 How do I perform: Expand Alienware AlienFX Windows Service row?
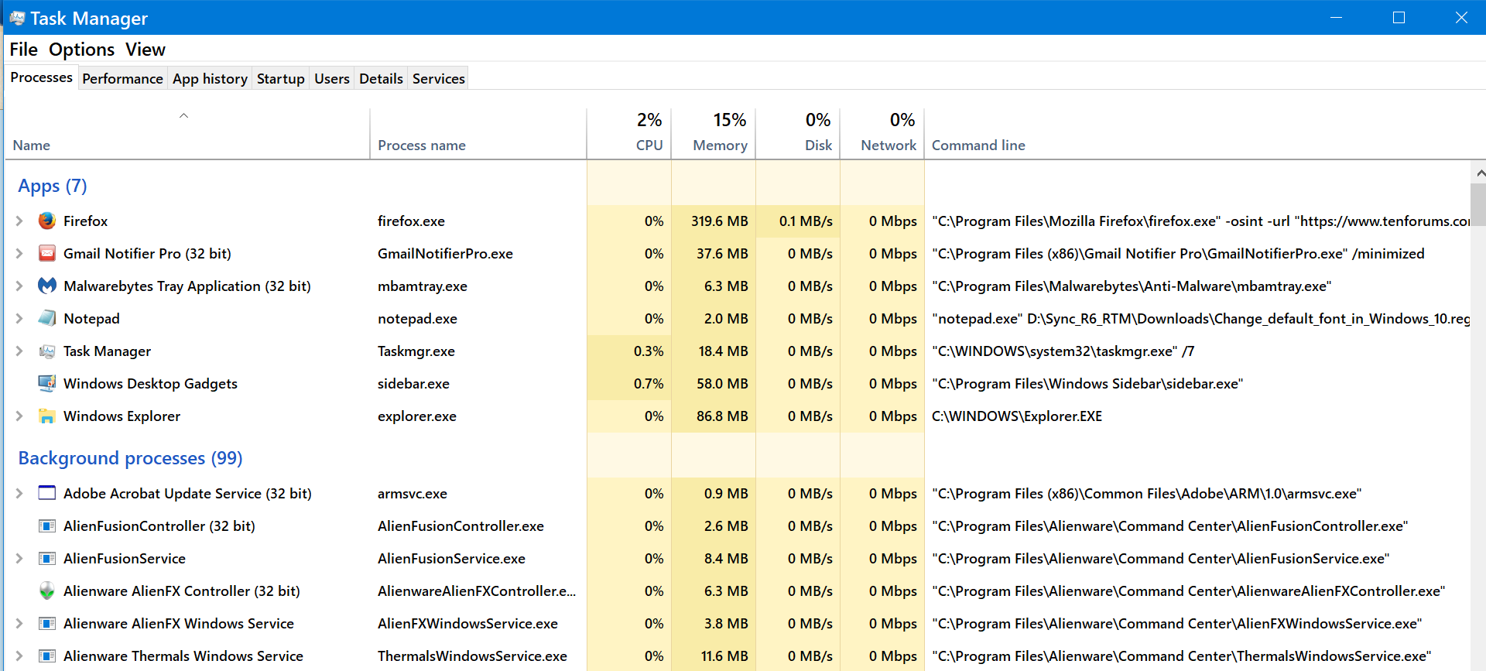(19, 623)
